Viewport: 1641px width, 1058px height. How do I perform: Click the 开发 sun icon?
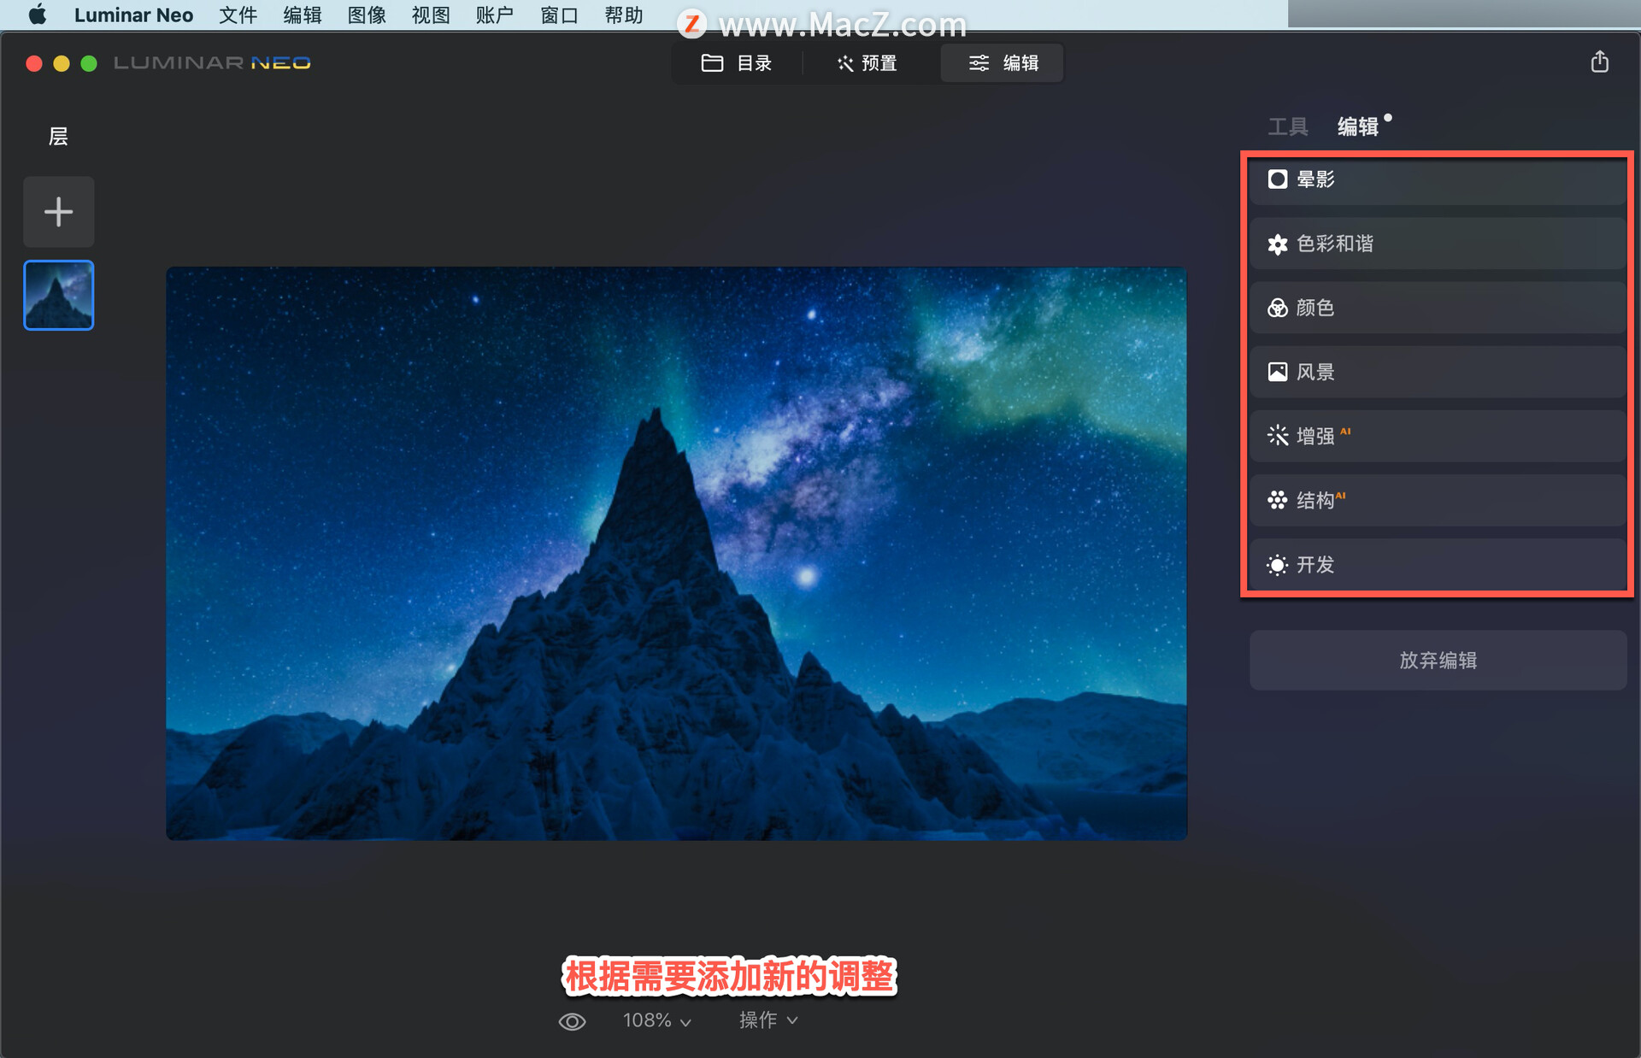(1277, 565)
